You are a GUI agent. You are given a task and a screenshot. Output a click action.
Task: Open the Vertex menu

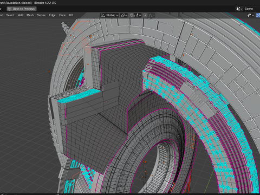click(x=41, y=15)
